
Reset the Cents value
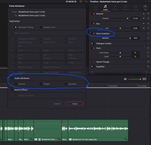[148, 57]
